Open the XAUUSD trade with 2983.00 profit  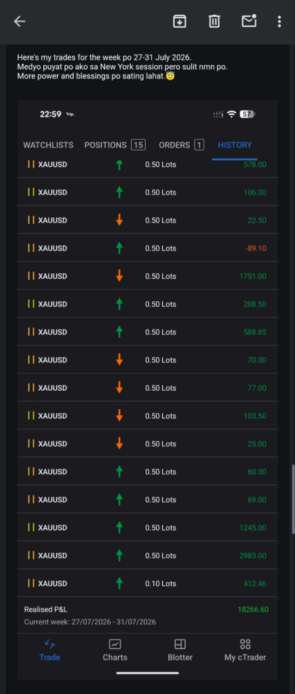tap(147, 556)
